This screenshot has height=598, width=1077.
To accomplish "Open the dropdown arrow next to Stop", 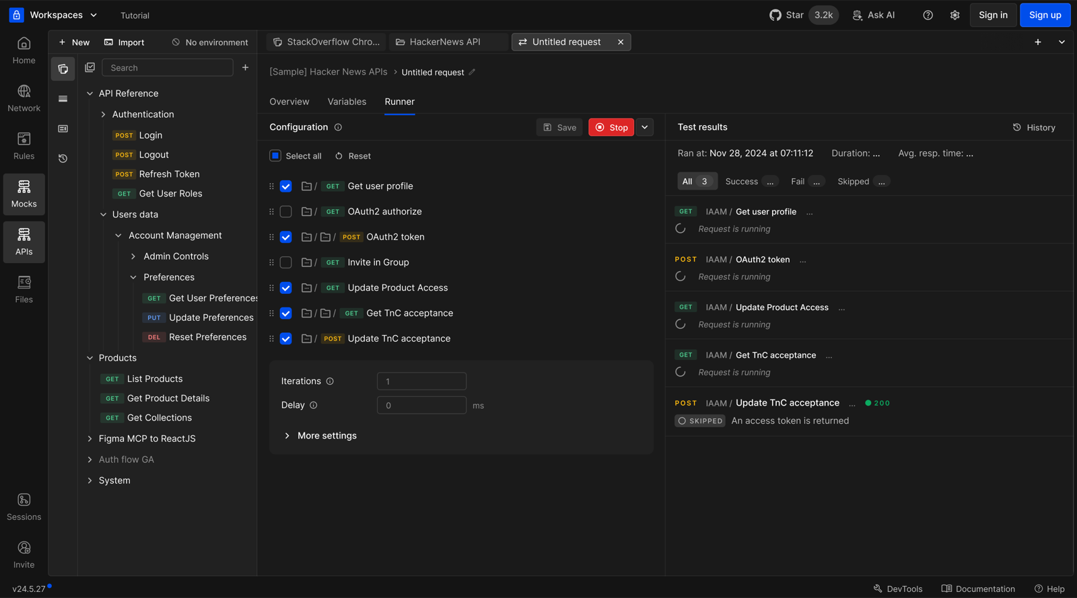I will tap(645, 127).
